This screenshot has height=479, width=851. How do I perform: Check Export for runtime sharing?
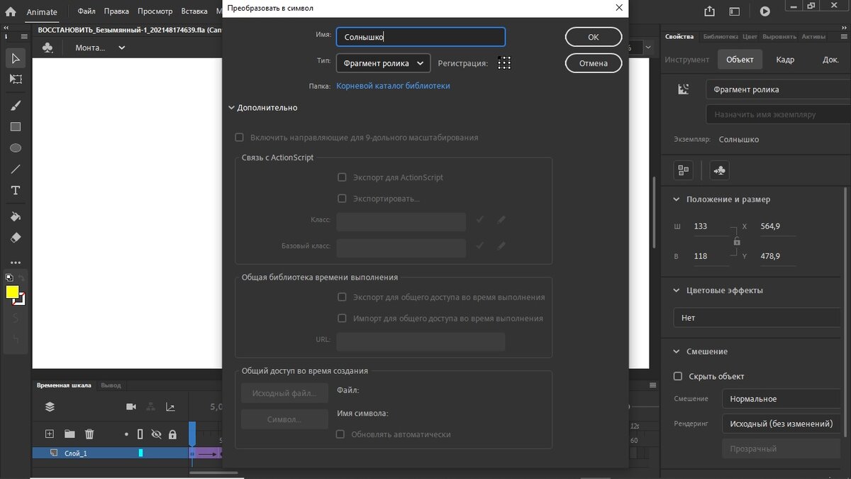[x=342, y=297]
